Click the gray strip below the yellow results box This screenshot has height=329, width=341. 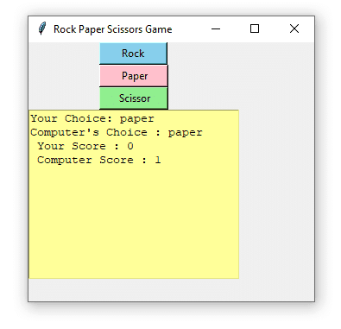(x=171, y=289)
